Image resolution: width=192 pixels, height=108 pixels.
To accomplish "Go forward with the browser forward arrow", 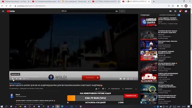I will (6, 6).
